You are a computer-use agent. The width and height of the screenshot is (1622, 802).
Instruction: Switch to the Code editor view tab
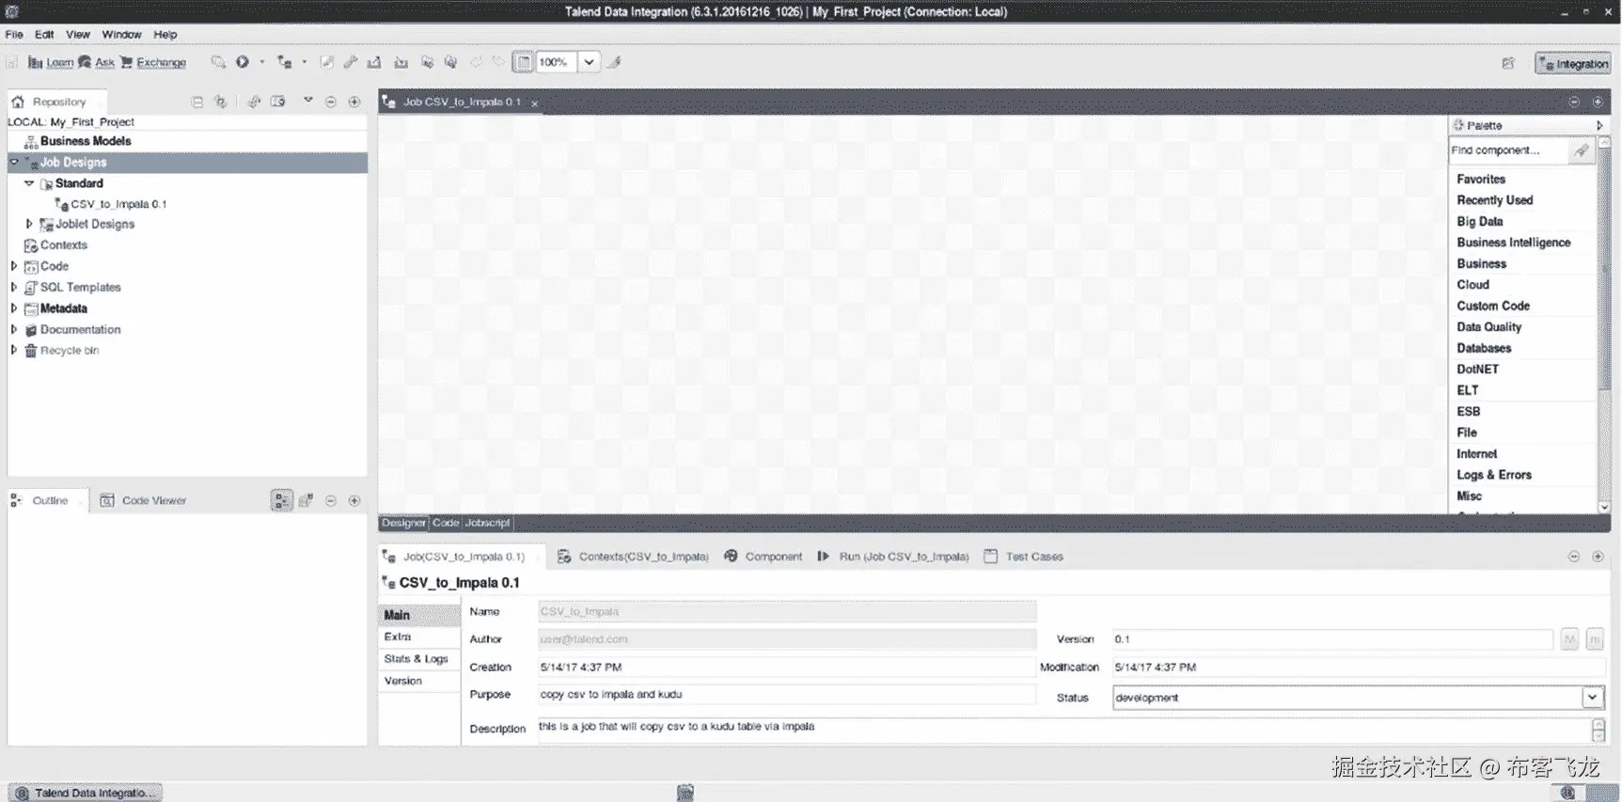(446, 523)
